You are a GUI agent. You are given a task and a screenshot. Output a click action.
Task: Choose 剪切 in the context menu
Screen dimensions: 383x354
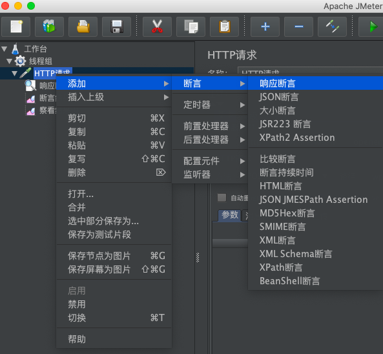pyautogui.click(x=114, y=118)
